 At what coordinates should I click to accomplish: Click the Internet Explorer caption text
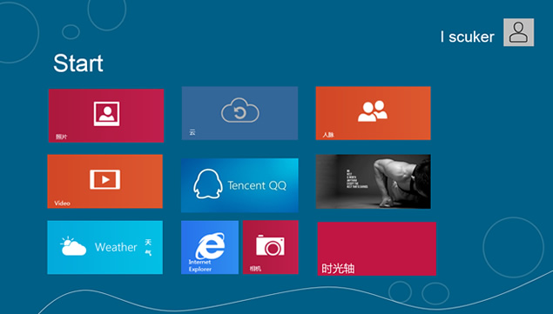point(200,265)
